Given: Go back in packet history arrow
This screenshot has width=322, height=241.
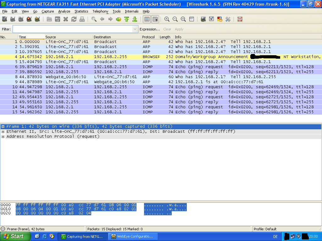Looking at the screenshot, I should pyautogui.click(x=102, y=19).
